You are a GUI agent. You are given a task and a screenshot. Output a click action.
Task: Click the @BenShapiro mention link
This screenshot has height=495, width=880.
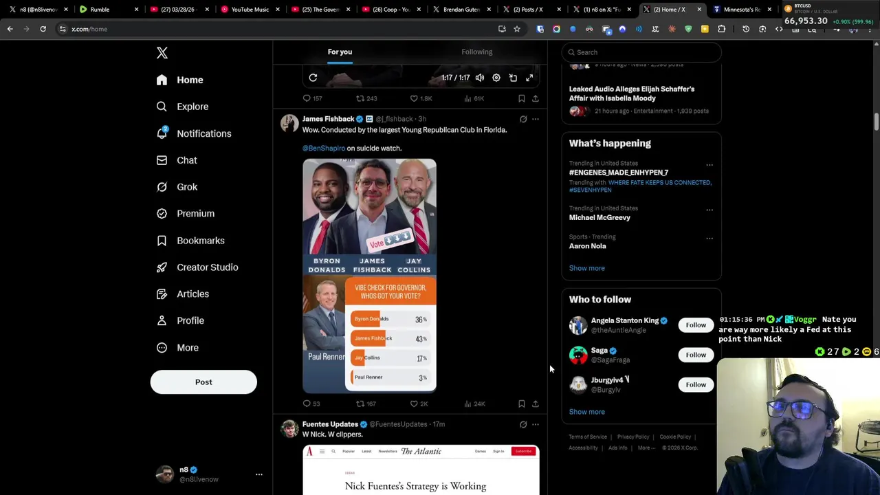324,148
